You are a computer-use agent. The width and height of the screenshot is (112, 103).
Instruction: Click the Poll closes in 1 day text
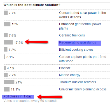coord(17,97)
